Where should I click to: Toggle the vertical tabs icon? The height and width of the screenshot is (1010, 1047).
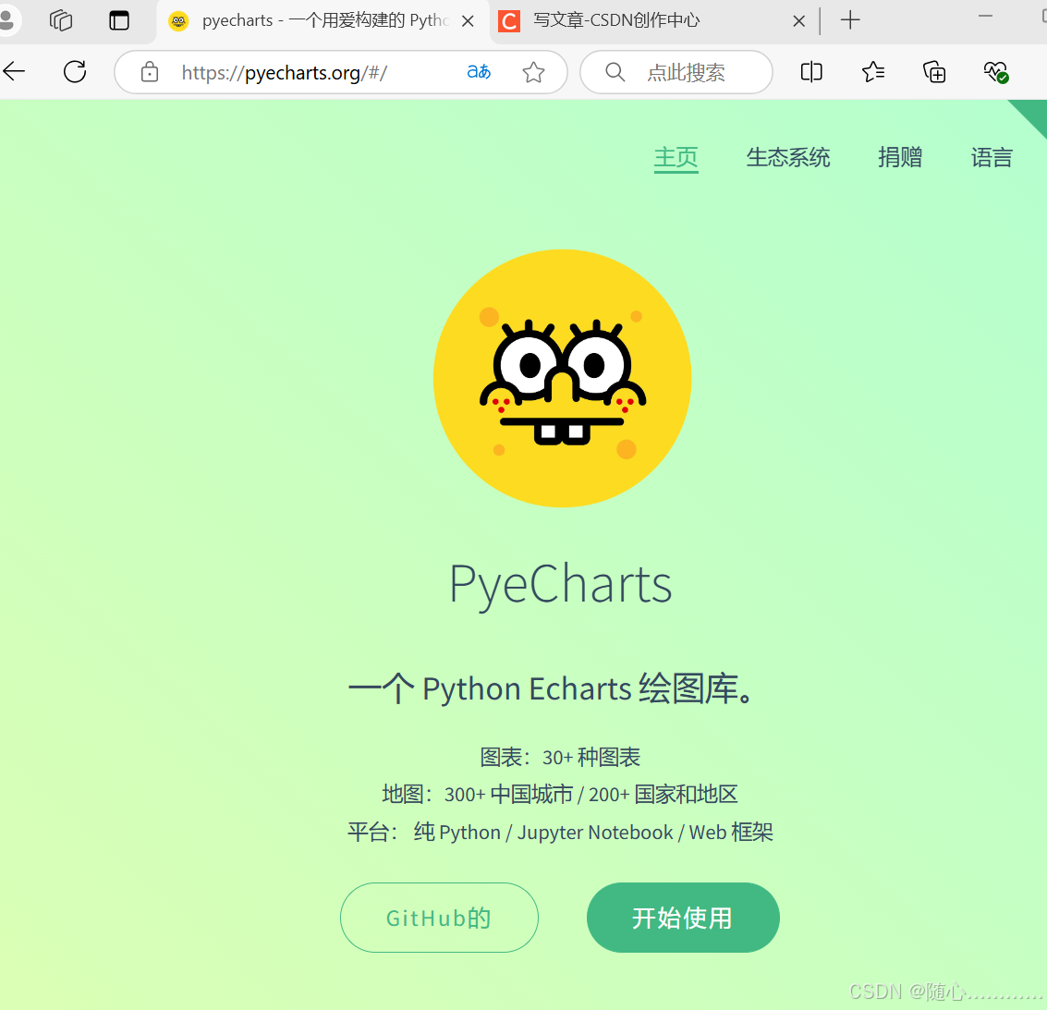(119, 20)
